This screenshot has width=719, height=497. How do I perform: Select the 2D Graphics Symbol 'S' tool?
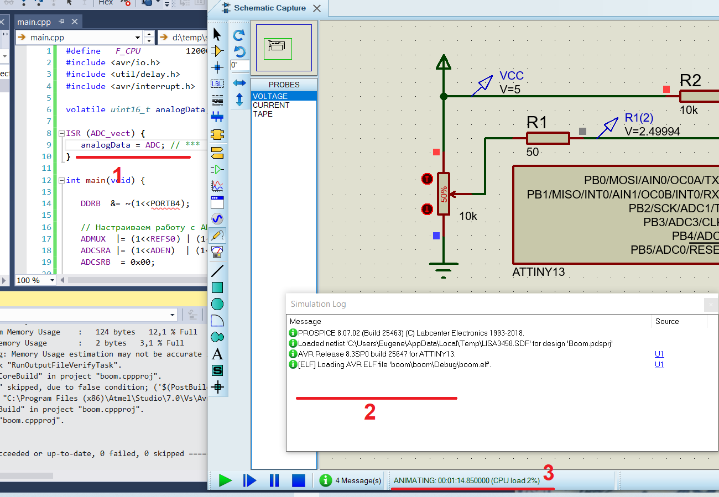point(217,370)
